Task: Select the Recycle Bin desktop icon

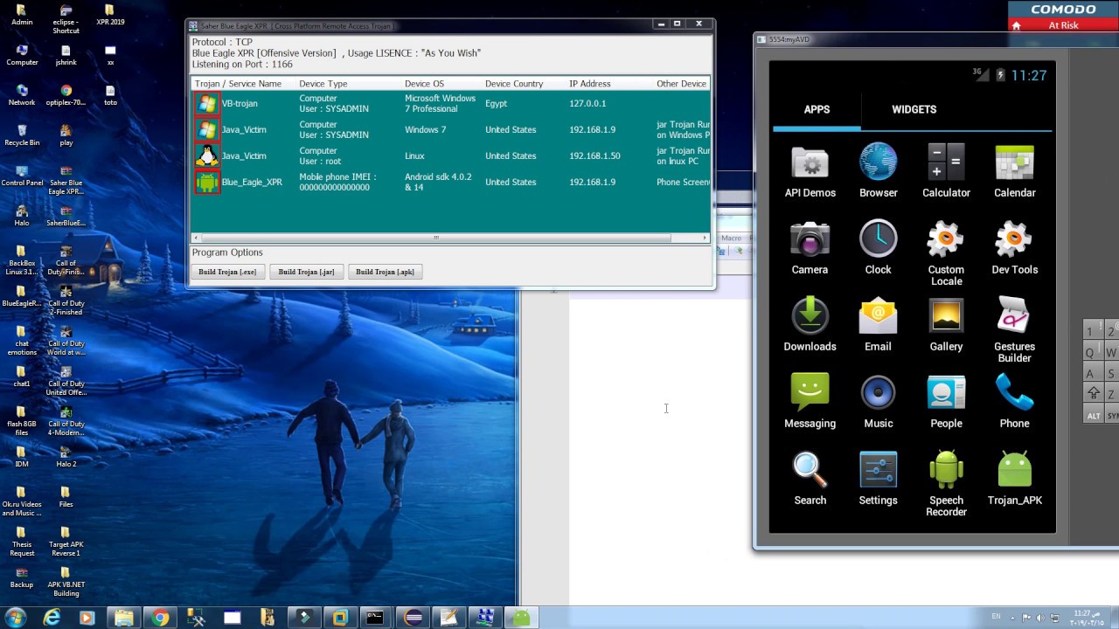Action: coord(22,132)
